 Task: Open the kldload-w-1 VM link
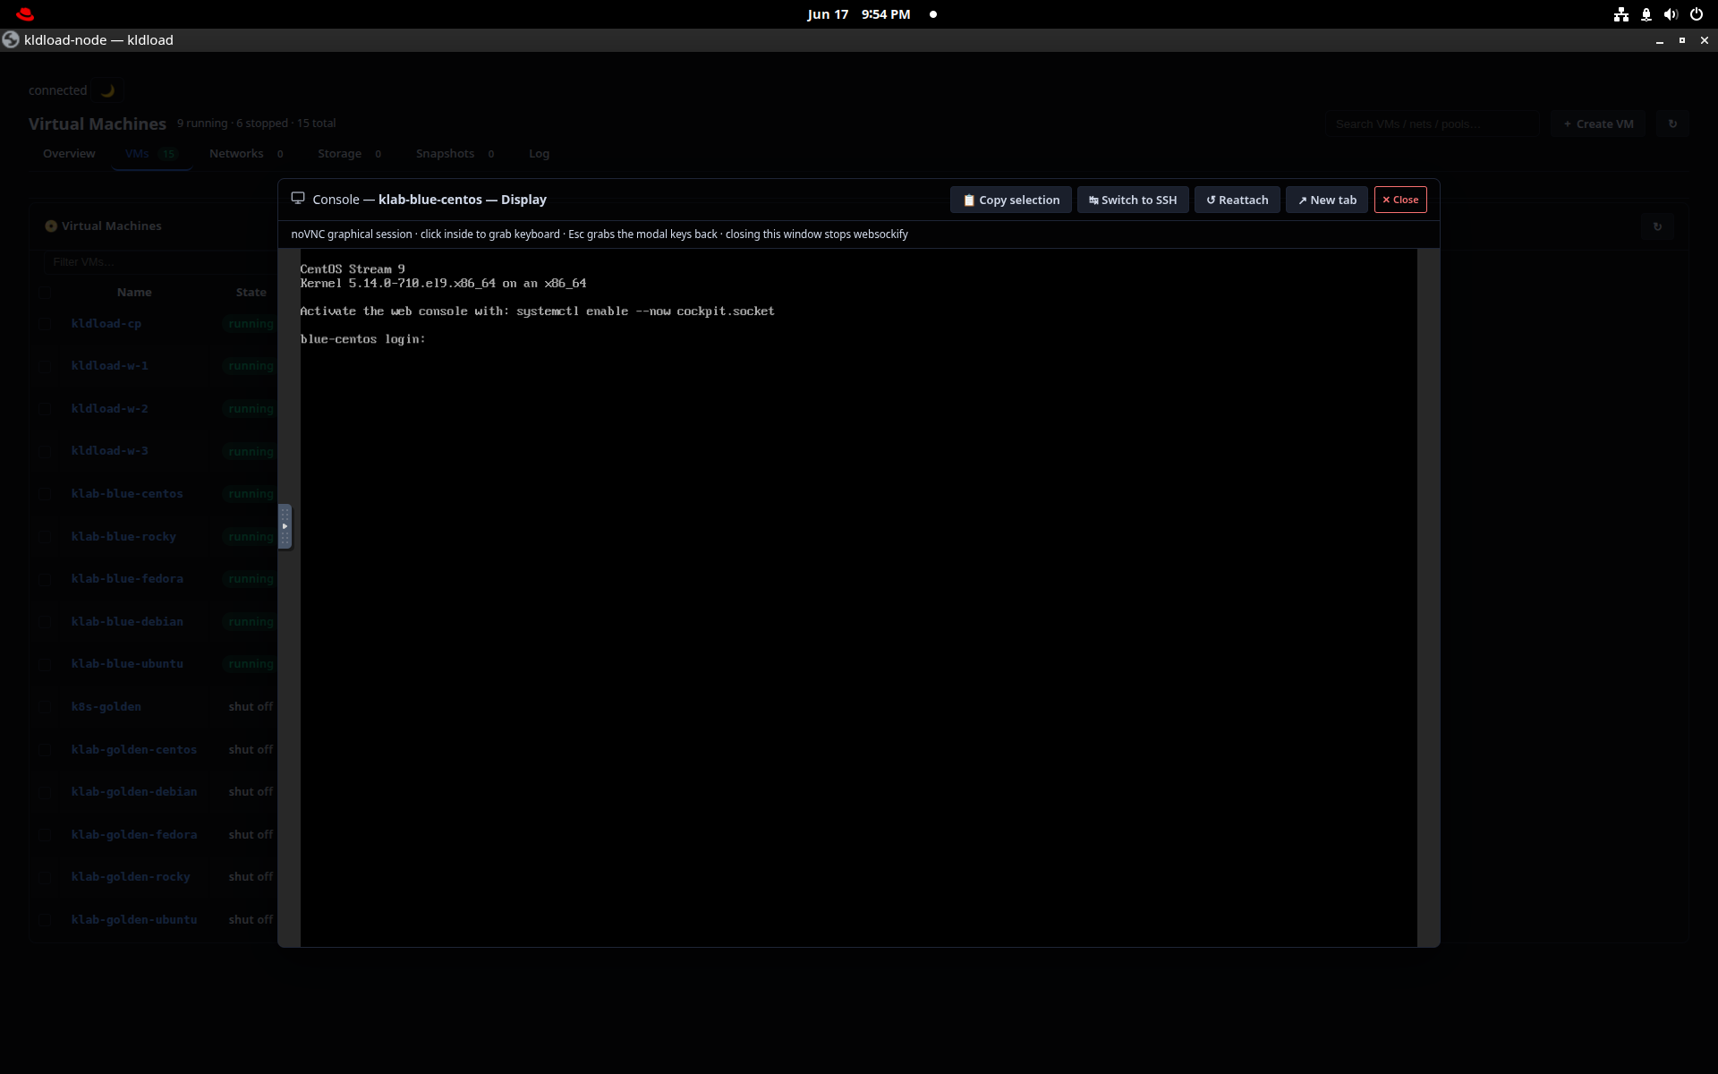click(110, 366)
